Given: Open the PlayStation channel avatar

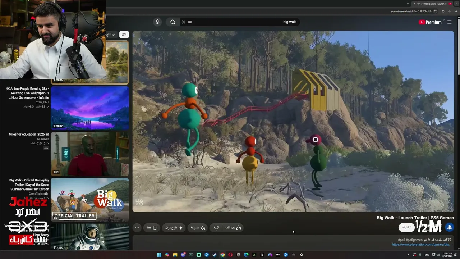Looking at the screenshot, I should tap(449, 227).
